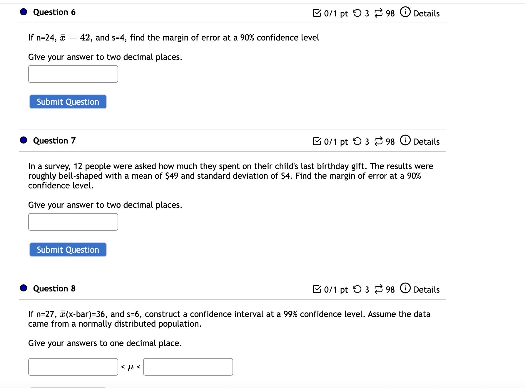This screenshot has width=525, height=388.
Task: Click the blue status dot beside Question 6
Action: tap(23, 12)
